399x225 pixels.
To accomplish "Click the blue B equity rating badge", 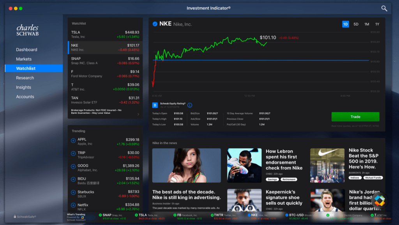I will click(x=155, y=105).
